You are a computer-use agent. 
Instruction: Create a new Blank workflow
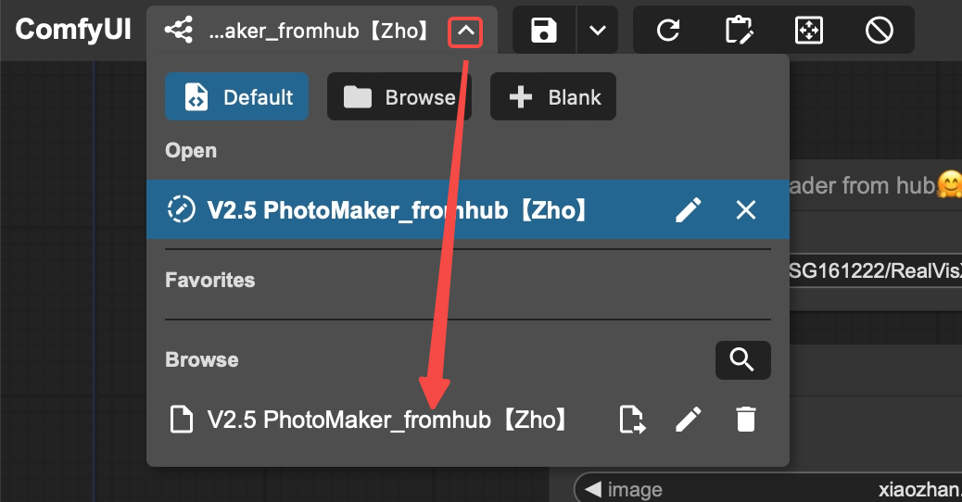point(553,97)
